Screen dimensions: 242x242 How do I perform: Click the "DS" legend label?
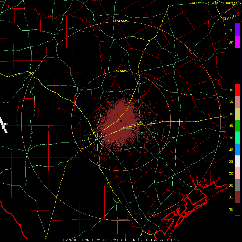coord(231,161)
